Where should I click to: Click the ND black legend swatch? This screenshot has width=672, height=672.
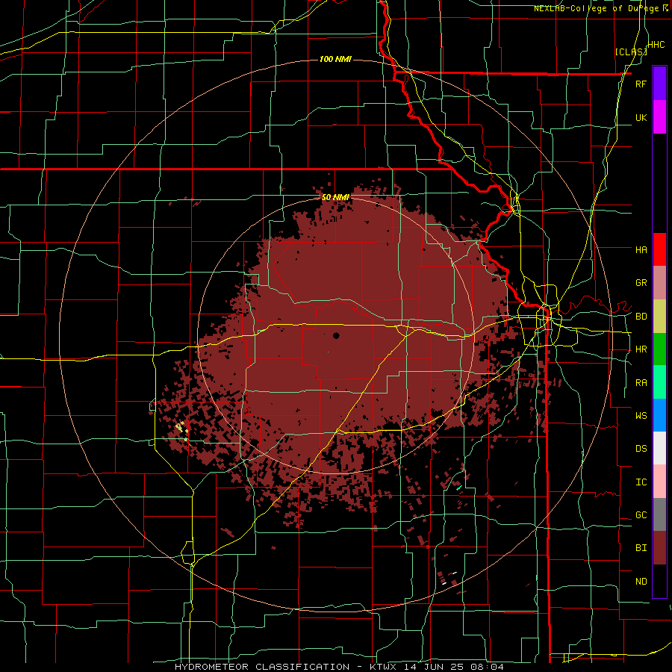659,581
